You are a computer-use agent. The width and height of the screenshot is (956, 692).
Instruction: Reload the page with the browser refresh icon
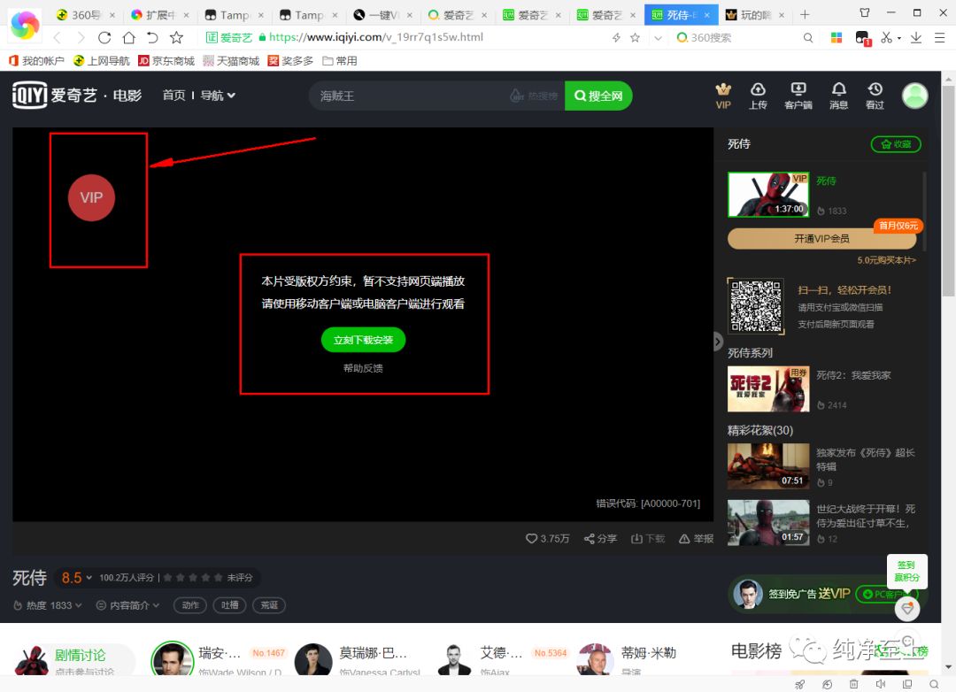(104, 38)
